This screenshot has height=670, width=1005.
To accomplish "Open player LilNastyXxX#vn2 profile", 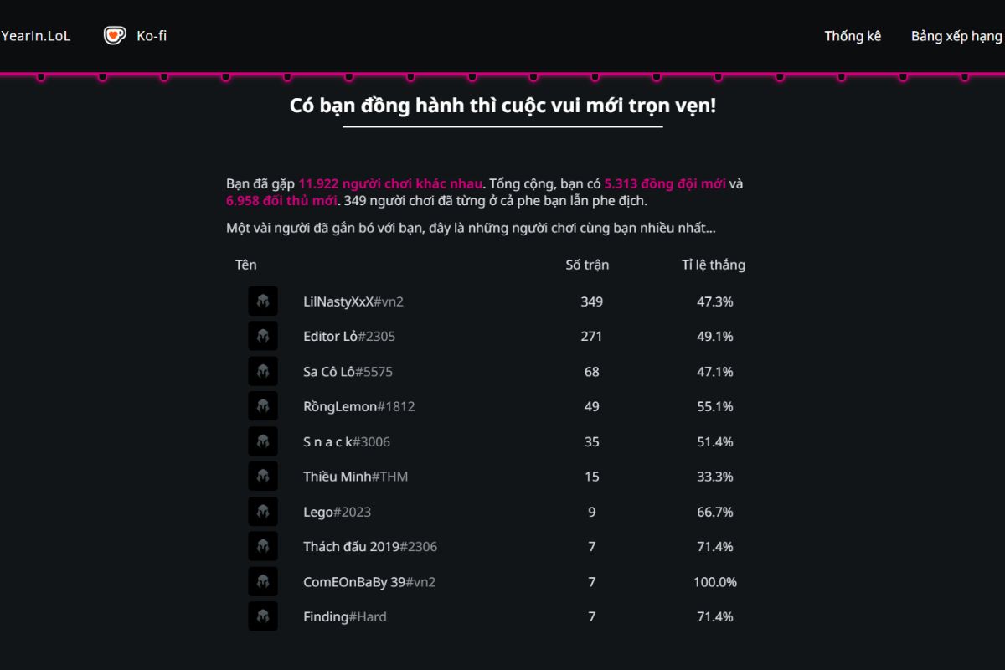I will 353,301.
